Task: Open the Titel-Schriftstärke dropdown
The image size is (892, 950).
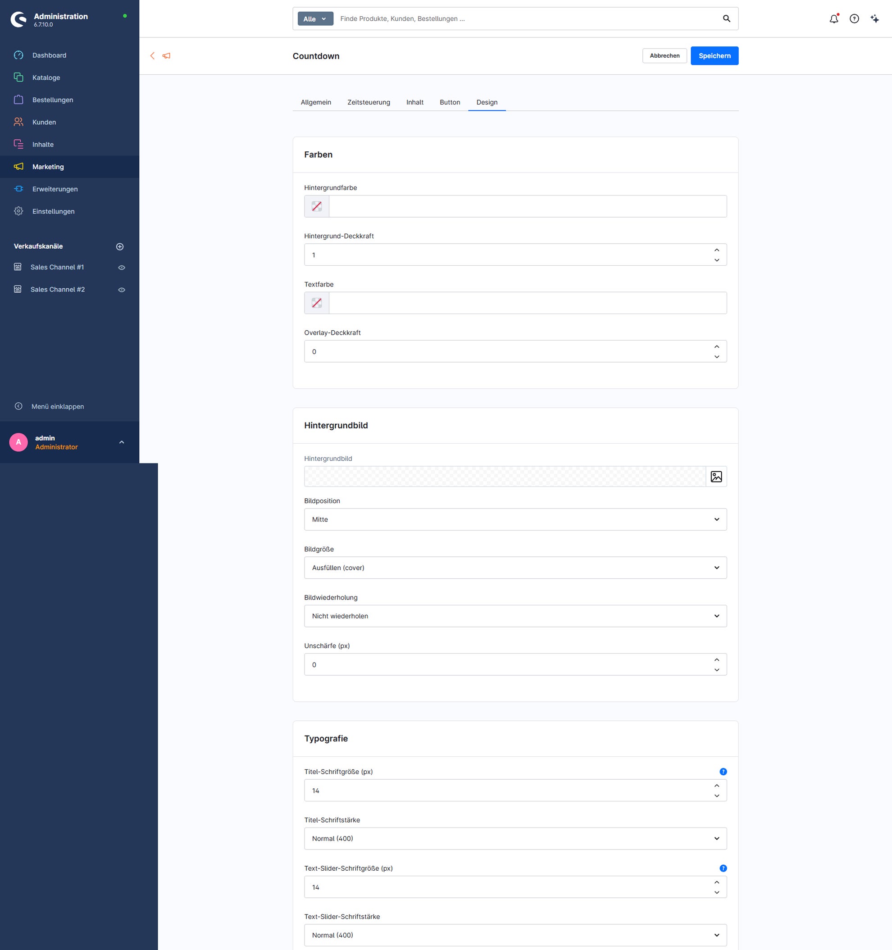Action: click(515, 839)
